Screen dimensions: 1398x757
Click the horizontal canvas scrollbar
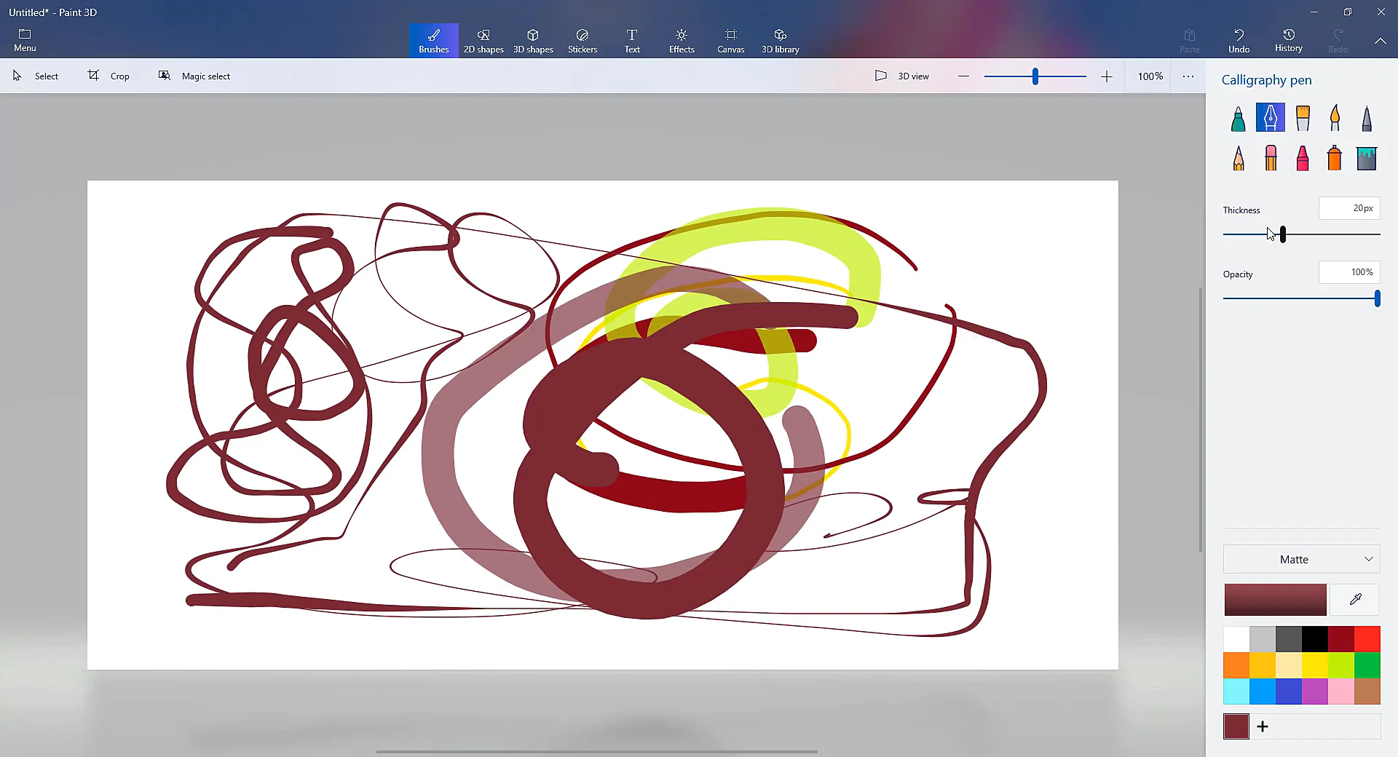(597, 752)
